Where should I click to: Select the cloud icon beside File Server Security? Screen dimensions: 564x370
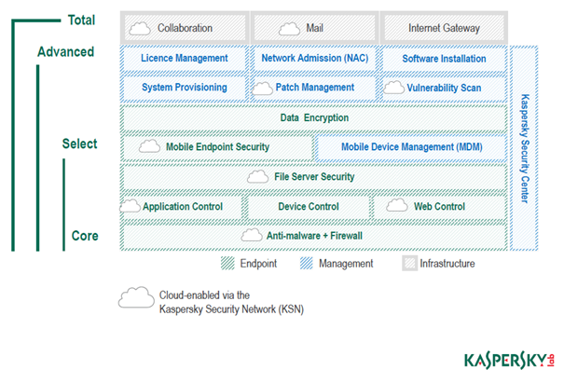(257, 176)
